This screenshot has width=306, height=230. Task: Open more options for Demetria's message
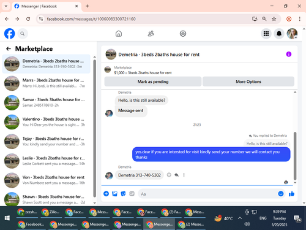[x=184, y=175]
